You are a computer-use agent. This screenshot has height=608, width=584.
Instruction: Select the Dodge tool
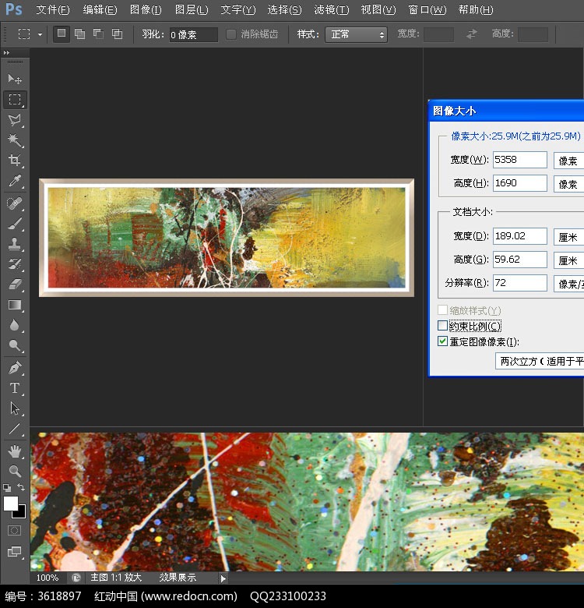15,345
